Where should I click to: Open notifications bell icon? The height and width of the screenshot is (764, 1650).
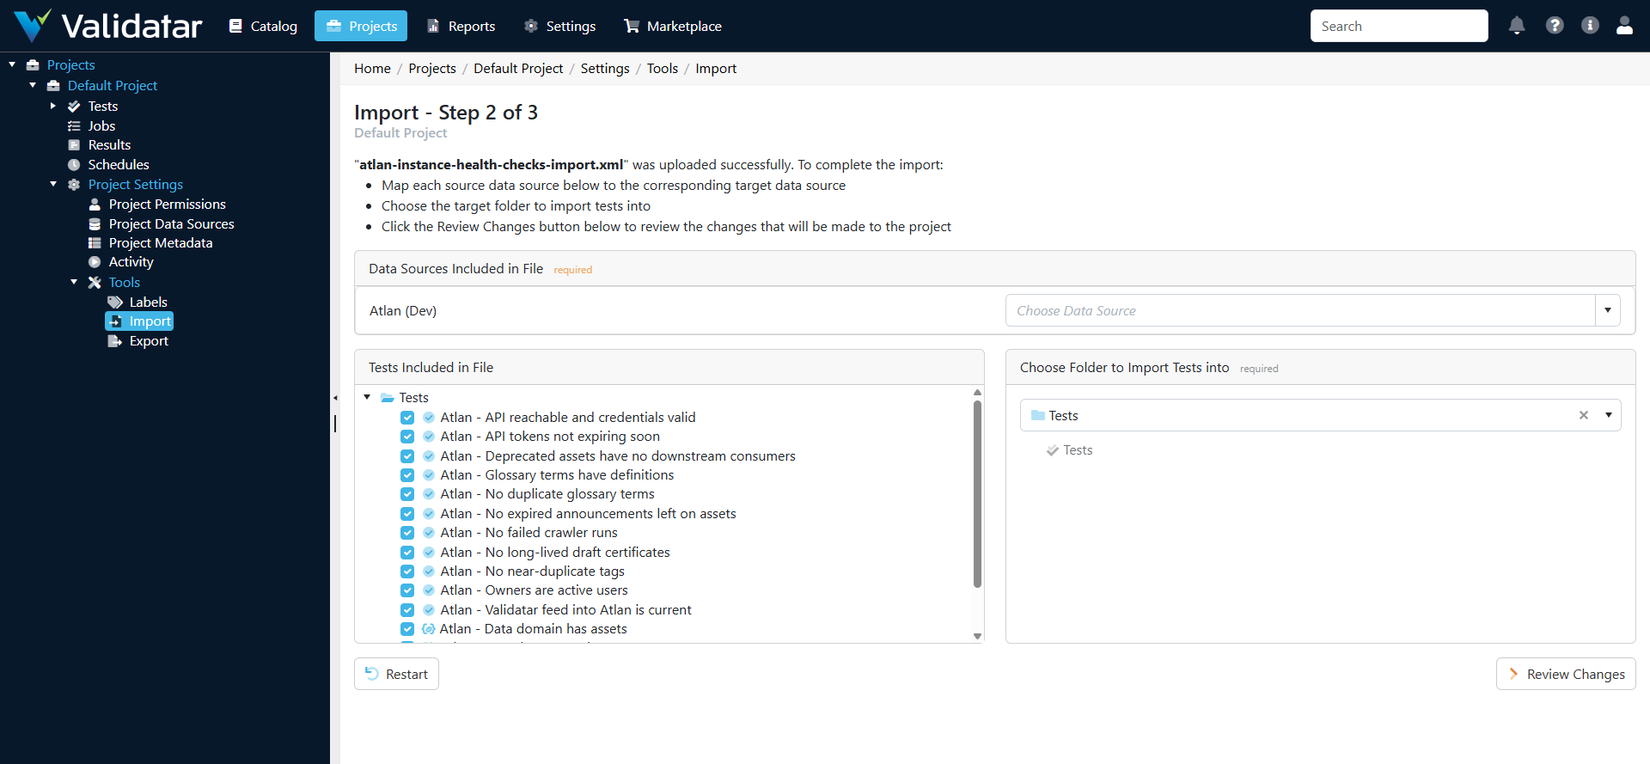1517,26
